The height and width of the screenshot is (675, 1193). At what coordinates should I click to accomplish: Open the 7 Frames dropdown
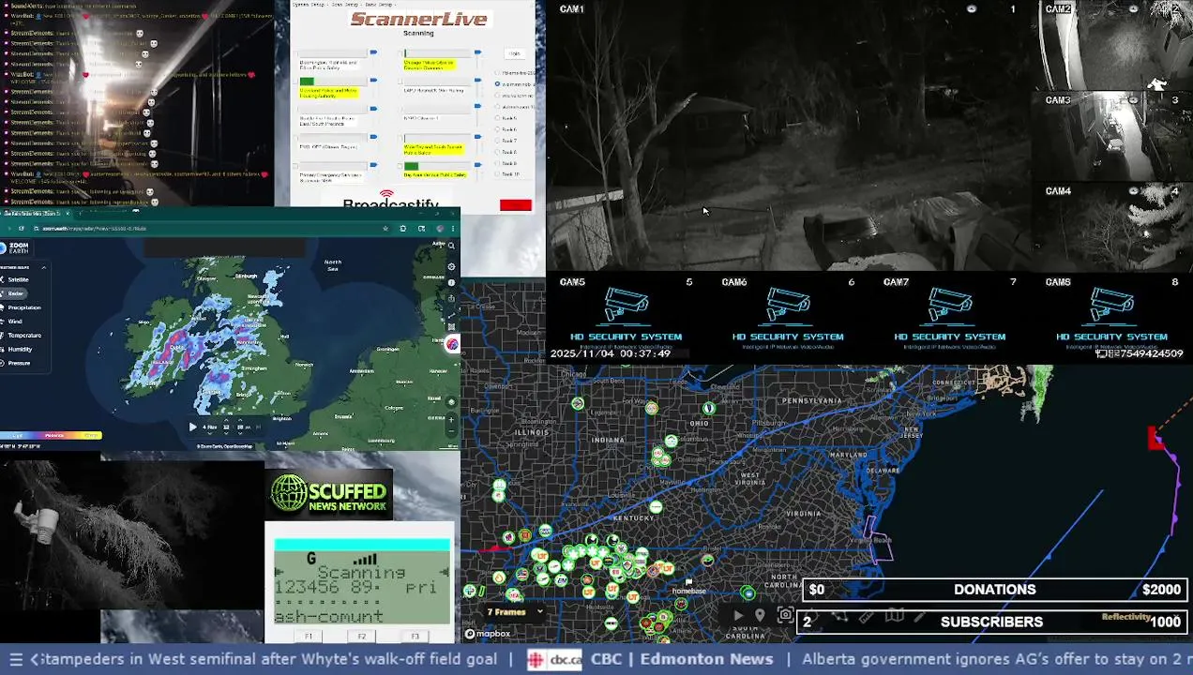tap(516, 612)
